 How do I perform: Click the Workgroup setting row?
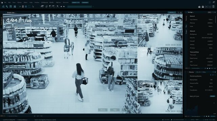click(x=201, y=34)
